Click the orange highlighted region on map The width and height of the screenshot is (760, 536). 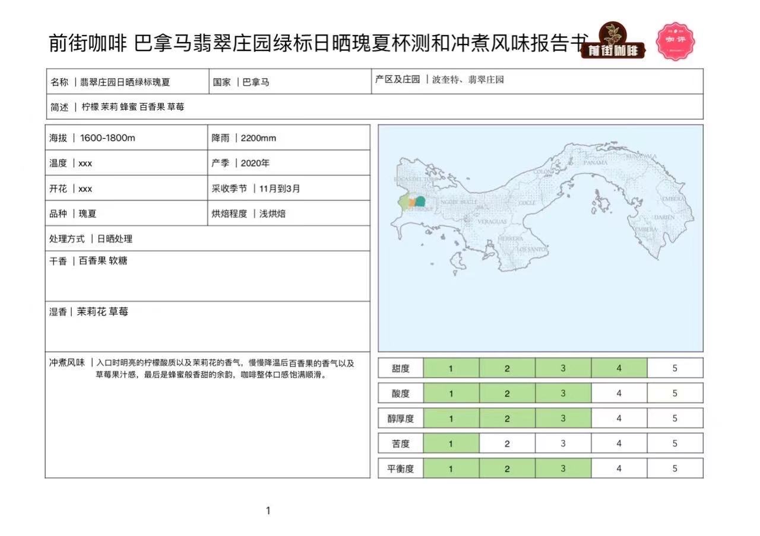coord(411,203)
